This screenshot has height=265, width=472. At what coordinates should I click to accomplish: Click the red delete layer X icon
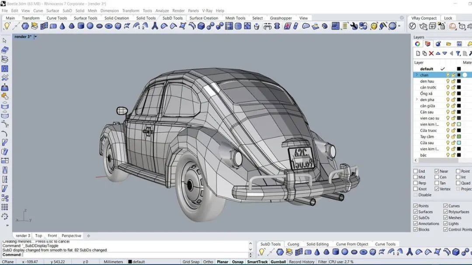(431, 54)
